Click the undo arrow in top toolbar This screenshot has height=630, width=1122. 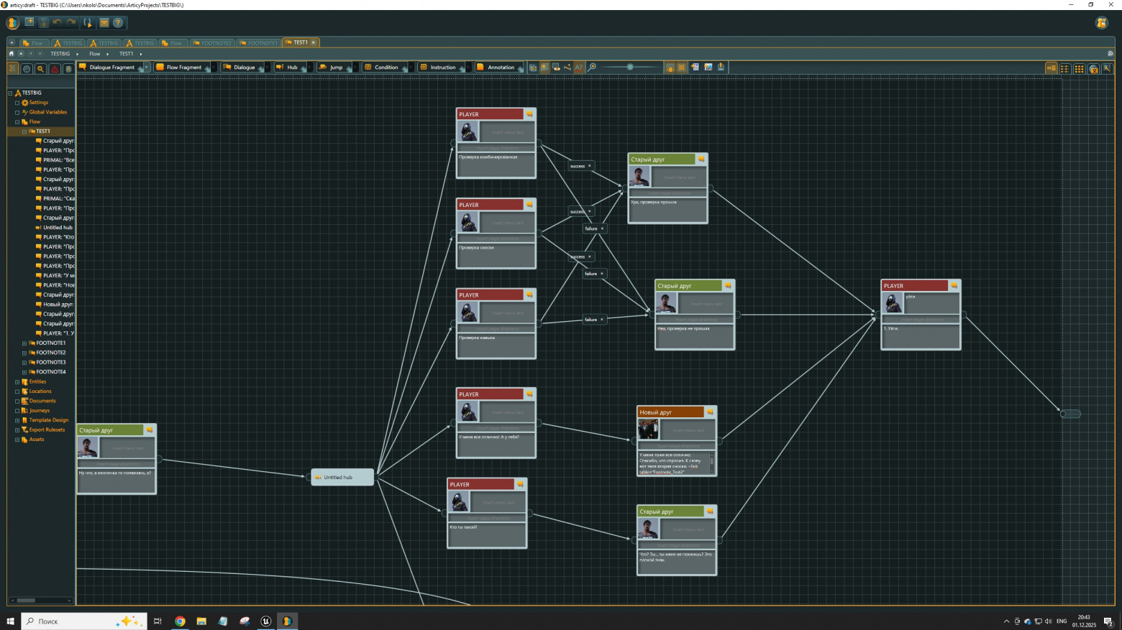click(58, 23)
